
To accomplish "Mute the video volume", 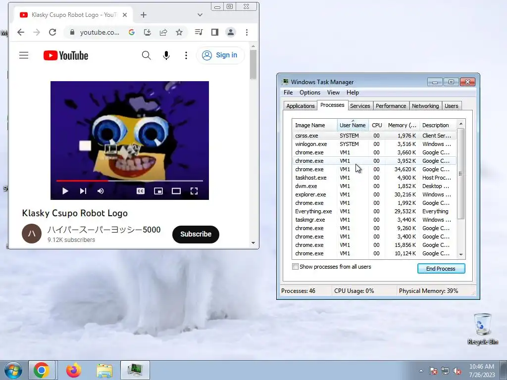I will click(101, 191).
